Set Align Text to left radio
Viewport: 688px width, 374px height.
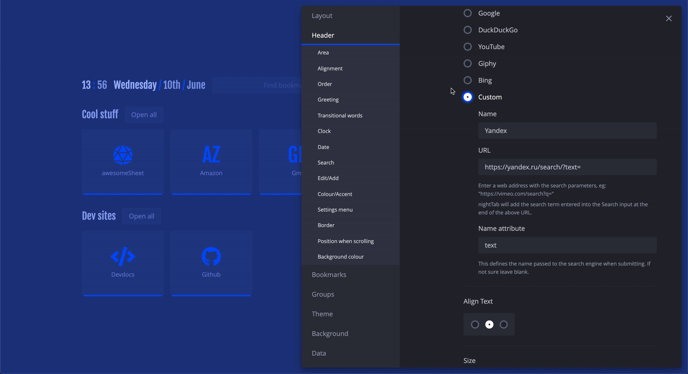(x=475, y=324)
